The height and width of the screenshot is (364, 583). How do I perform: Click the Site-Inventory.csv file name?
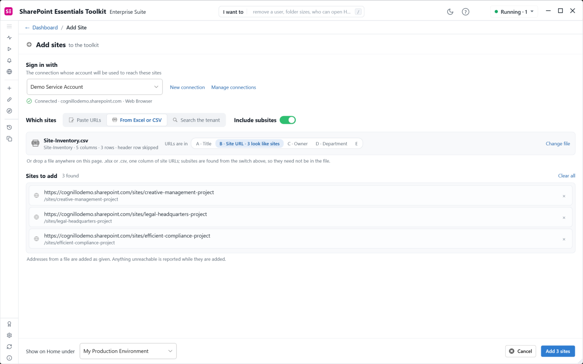pyautogui.click(x=66, y=140)
